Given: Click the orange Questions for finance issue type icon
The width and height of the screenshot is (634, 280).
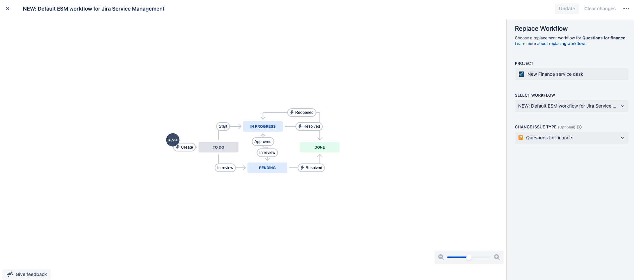Looking at the screenshot, I should pos(521,138).
